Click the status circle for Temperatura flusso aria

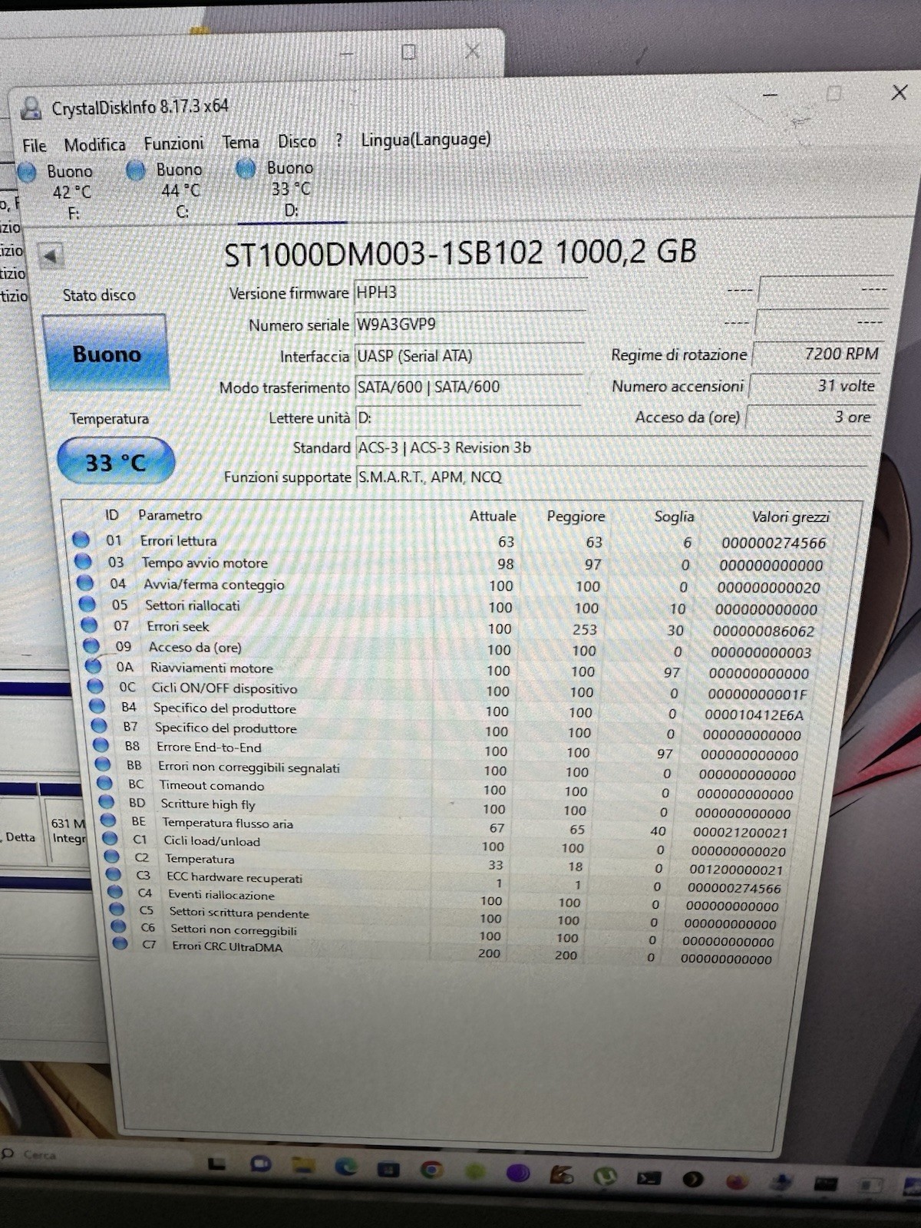coord(108,820)
